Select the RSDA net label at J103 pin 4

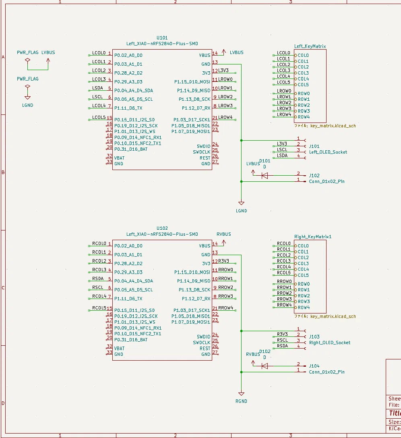coord(282,346)
